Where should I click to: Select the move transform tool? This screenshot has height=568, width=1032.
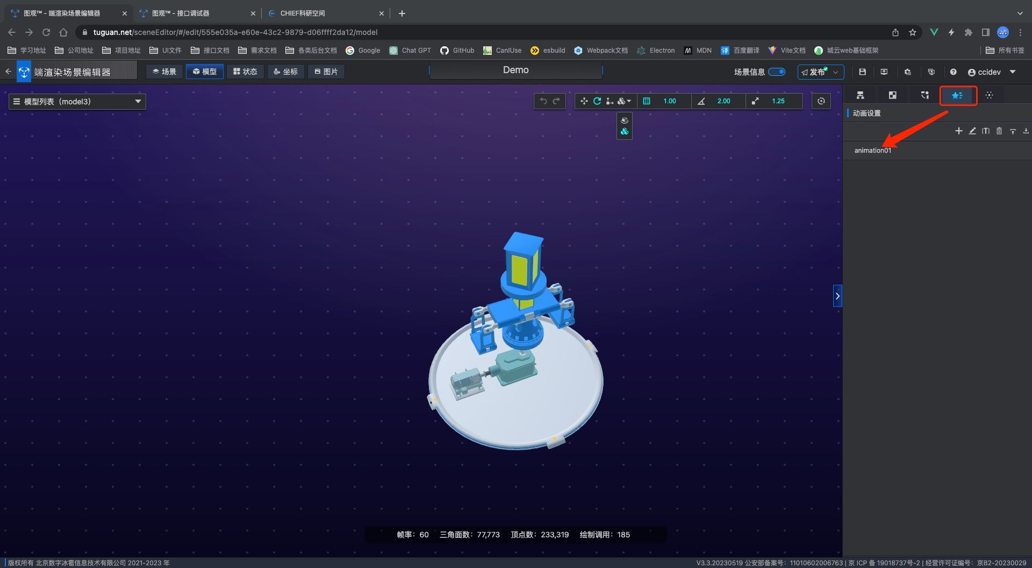click(584, 101)
